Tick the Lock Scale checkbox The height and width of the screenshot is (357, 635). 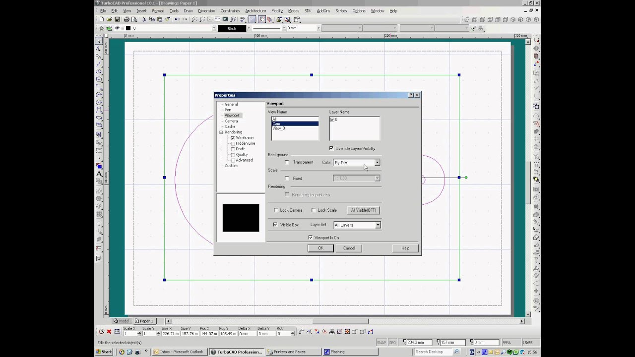pyautogui.click(x=314, y=210)
